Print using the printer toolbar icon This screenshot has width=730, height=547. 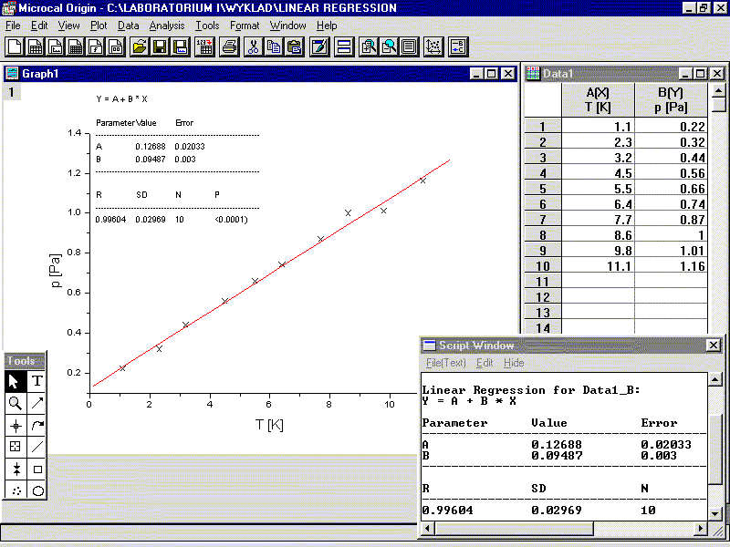[230, 47]
